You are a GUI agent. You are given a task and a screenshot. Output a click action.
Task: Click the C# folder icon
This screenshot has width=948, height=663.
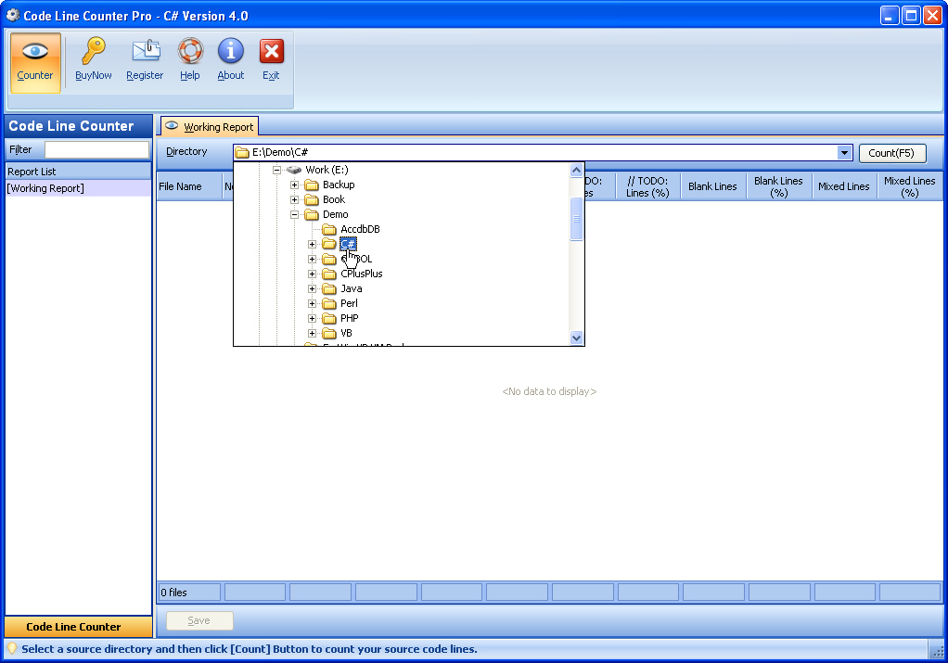(x=329, y=244)
